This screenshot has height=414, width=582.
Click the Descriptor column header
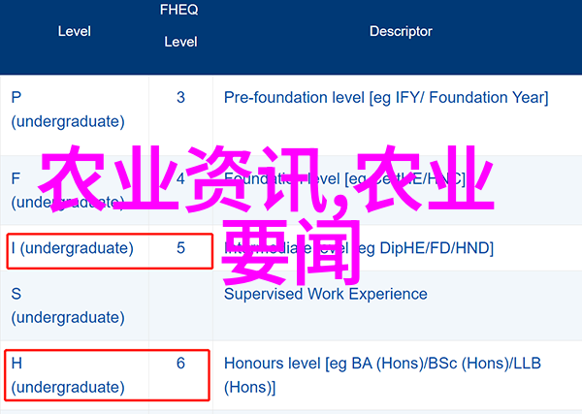(x=401, y=32)
